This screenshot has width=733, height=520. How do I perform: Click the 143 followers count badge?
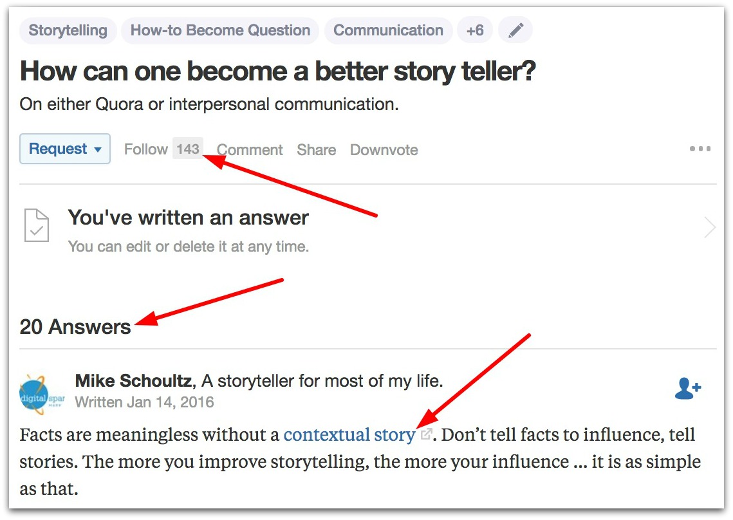point(188,149)
